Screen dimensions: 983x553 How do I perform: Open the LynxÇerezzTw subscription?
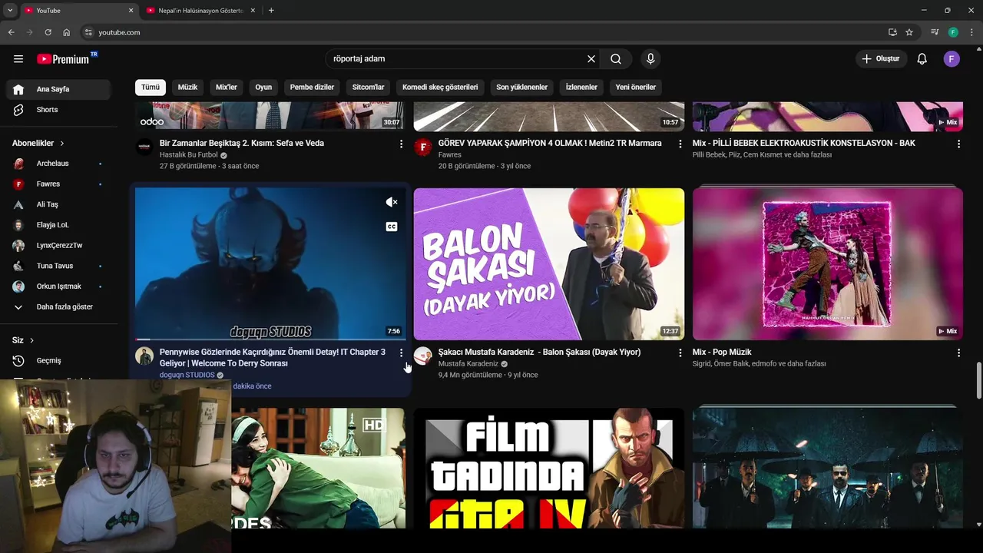click(x=58, y=246)
